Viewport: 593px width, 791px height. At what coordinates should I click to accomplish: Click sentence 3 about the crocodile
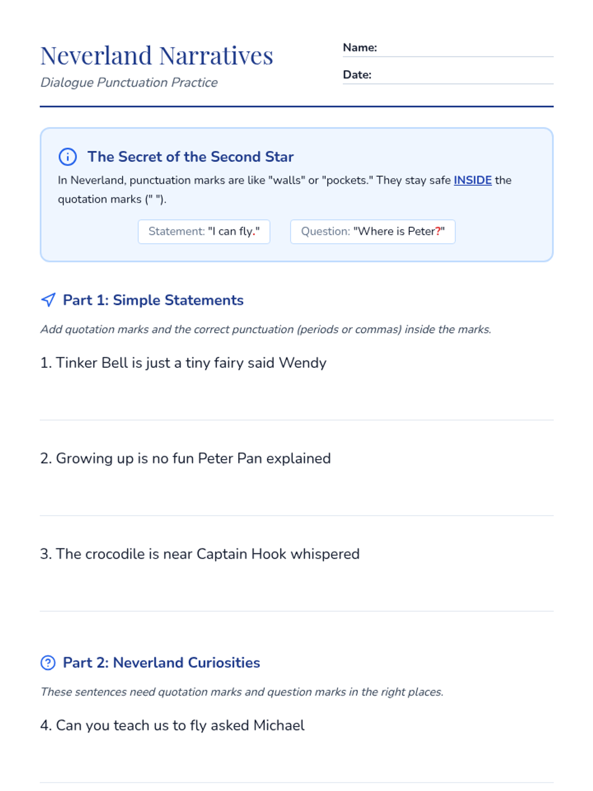point(200,554)
